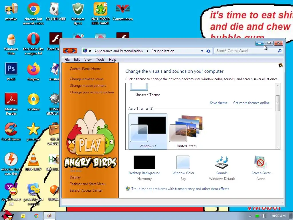Show hidden tray icons arrow
This screenshot has width=293, height=220.
click(250, 216)
